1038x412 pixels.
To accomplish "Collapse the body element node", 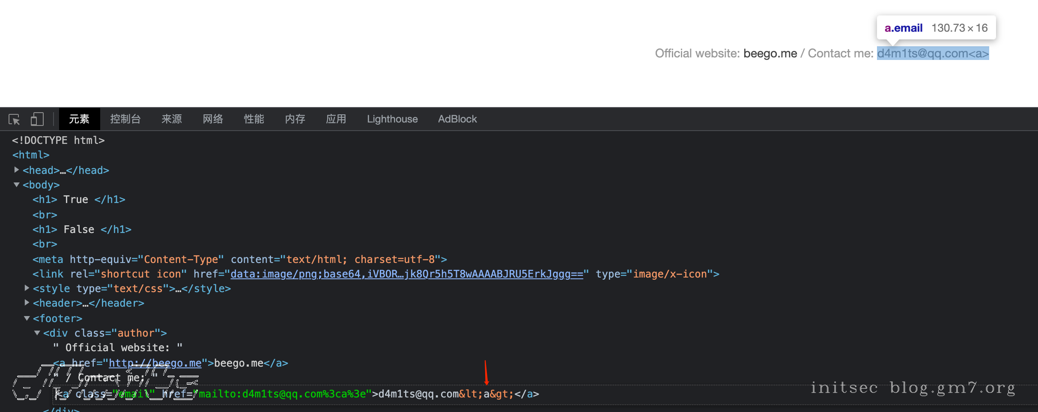I will [16, 185].
